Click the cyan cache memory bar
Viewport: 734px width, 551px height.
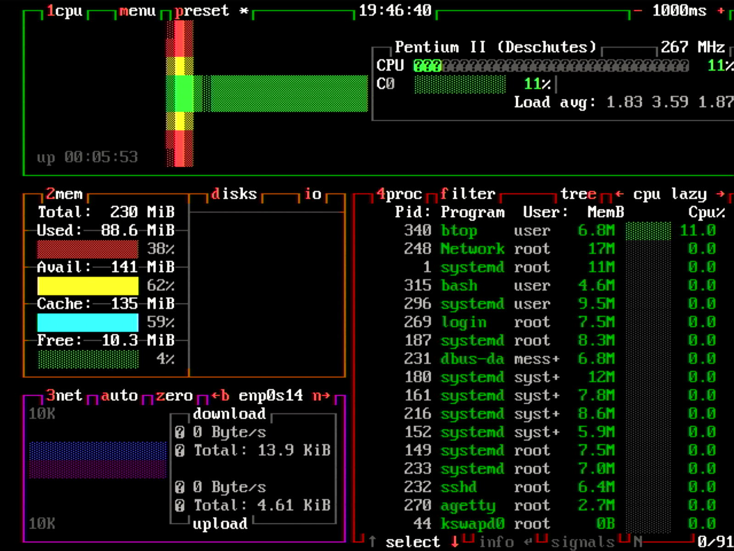pos(88,322)
